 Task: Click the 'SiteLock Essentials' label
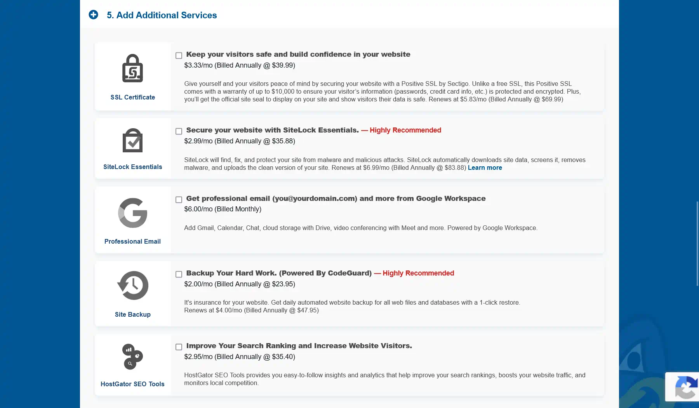pyautogui.click(x=132, y=167)
